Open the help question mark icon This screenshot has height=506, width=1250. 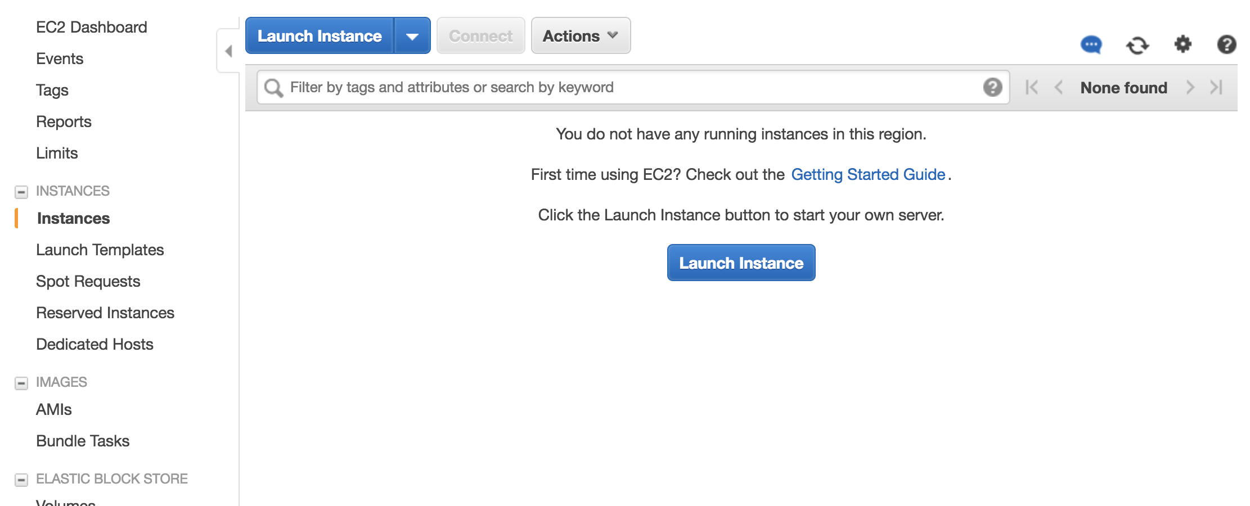(x=1226, y=44)
